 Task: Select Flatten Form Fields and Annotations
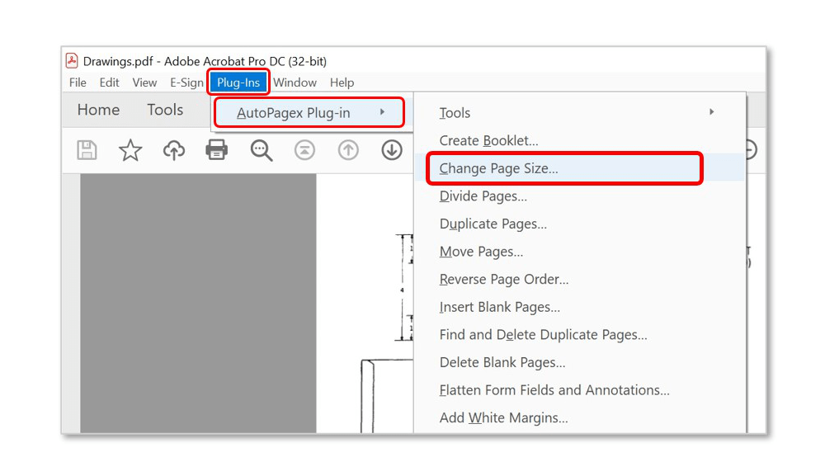[x=580, y=390]
